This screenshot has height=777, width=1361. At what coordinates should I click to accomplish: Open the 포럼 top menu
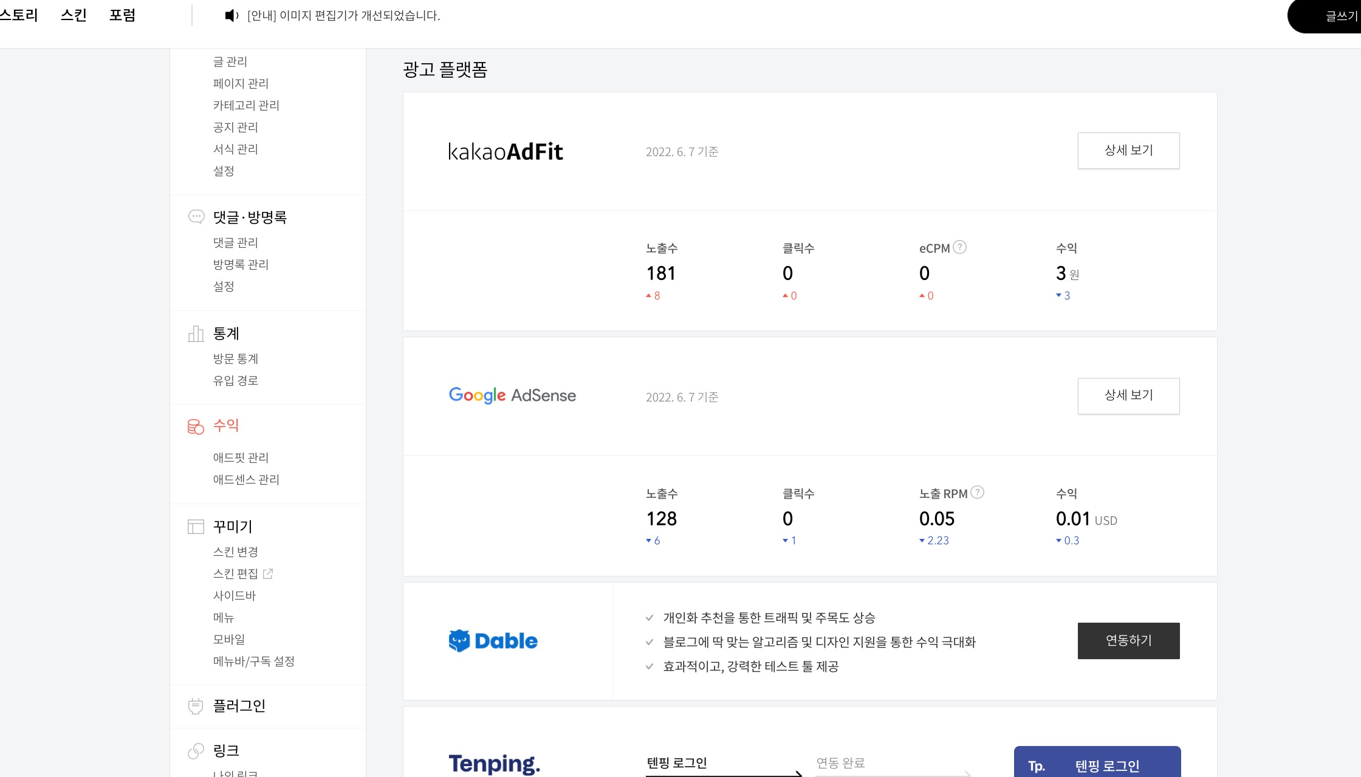[x=122, y=15]
